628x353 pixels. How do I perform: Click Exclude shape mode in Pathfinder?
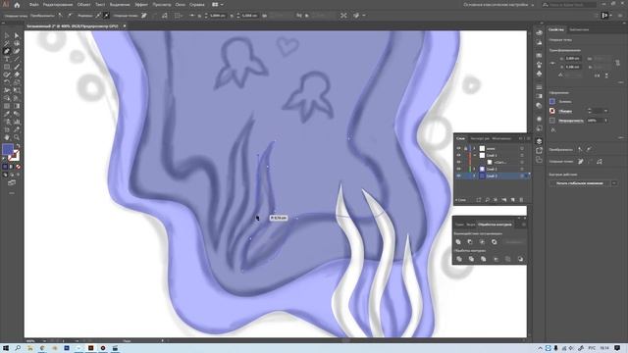495,242
